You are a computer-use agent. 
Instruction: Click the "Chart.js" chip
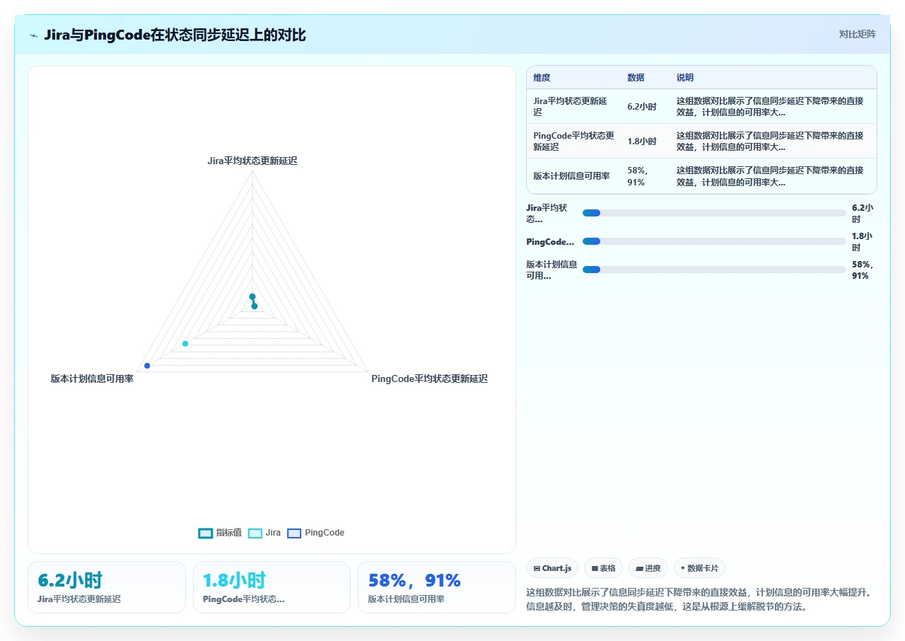click(552, 568)
